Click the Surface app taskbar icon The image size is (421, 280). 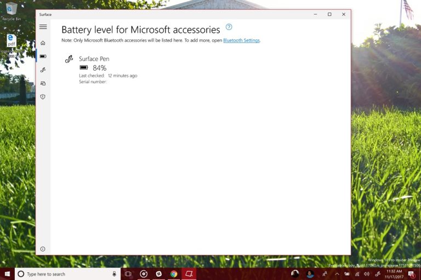tap(189, 274)
